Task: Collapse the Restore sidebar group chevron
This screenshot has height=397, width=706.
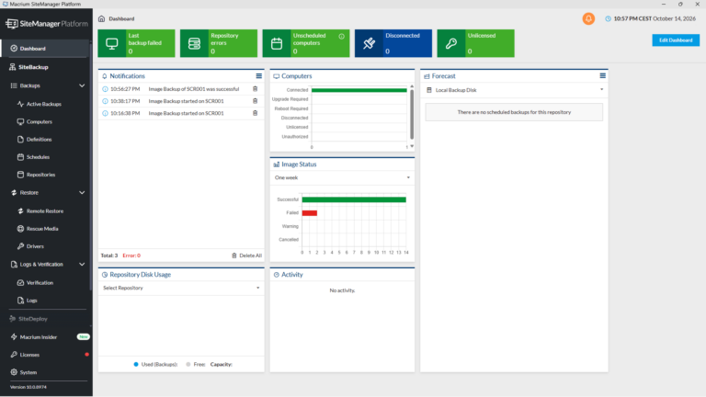Action: 82,193
